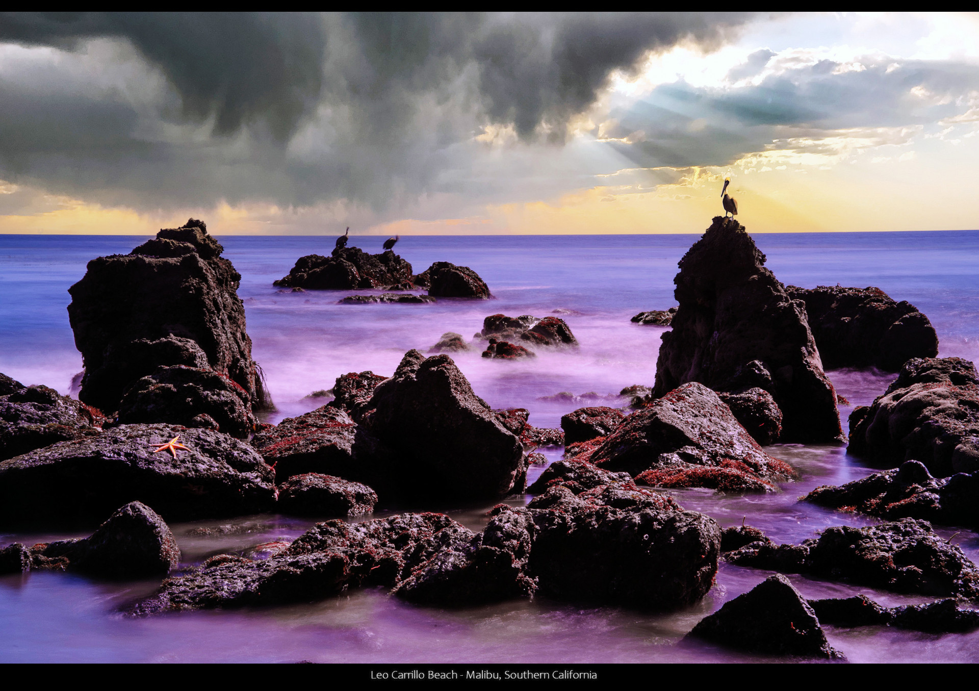Click the triangular rock in the center foreground
Screen dimensions: 979x691
point(439,423)
